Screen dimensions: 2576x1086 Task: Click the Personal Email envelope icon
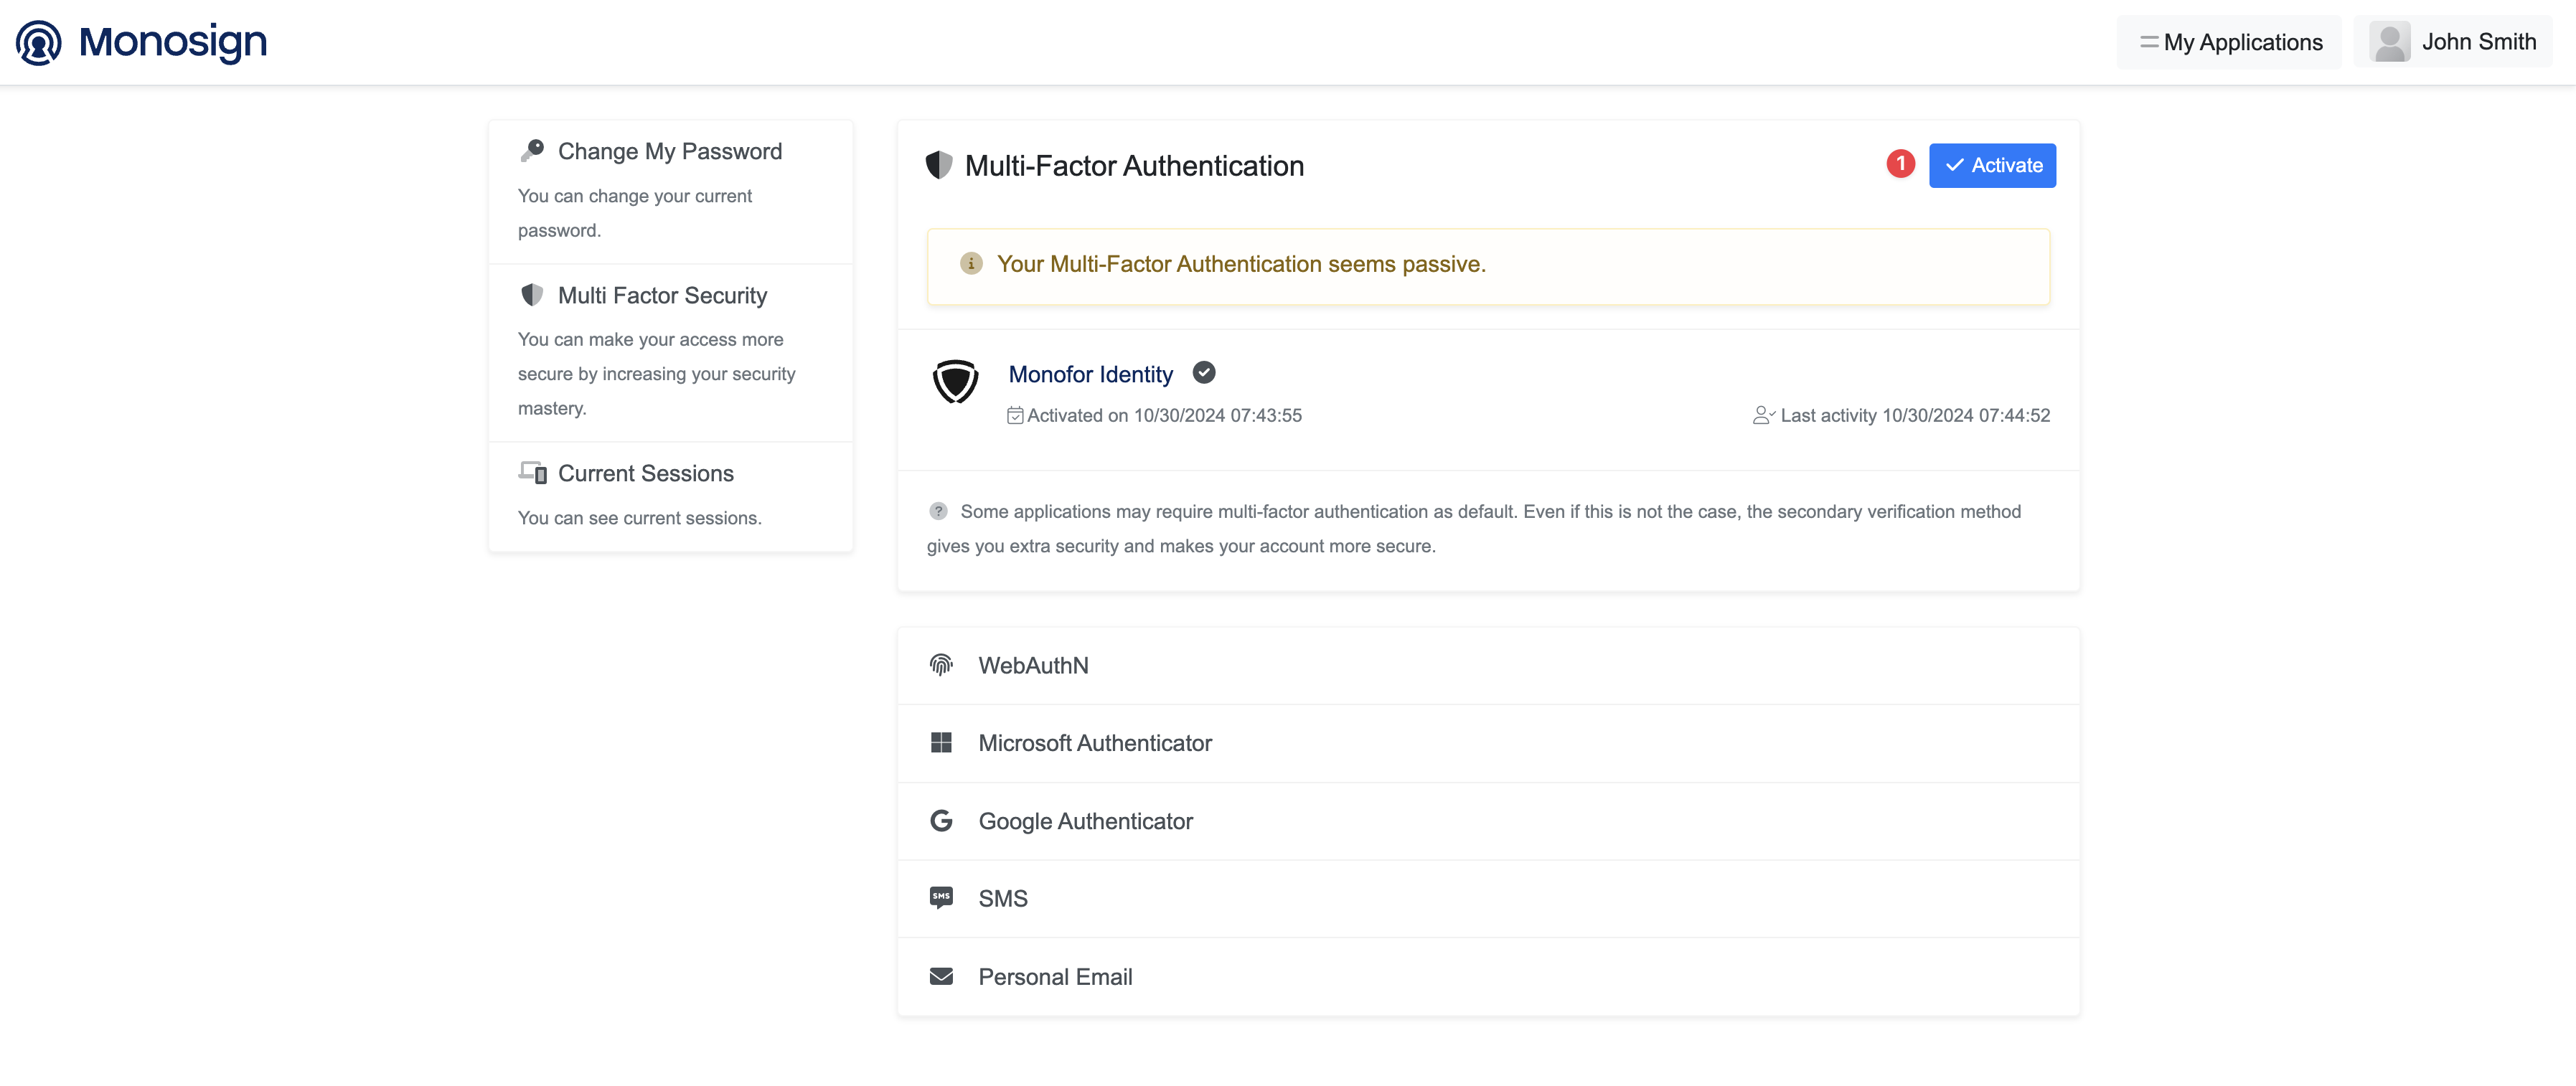click(x=941, y=976)
